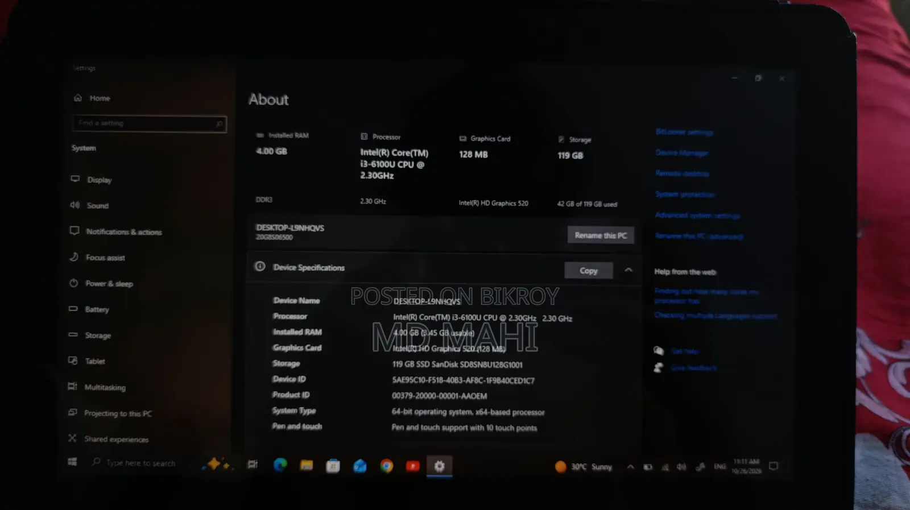Click the Projecting to this PC icon
The image size is (910, 510).
72,412
